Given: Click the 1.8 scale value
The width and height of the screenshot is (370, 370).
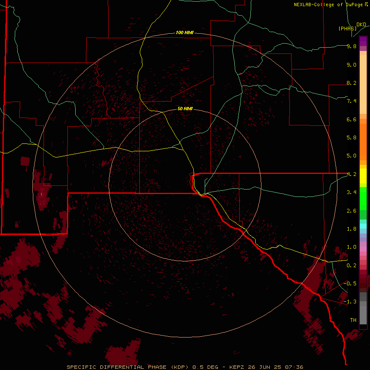Looking at the screenshot, I should pyautogui.click(x=351, y=229).
